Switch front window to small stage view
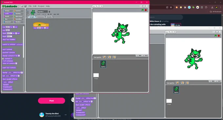 pyautogui.click(x=141, y=6)
